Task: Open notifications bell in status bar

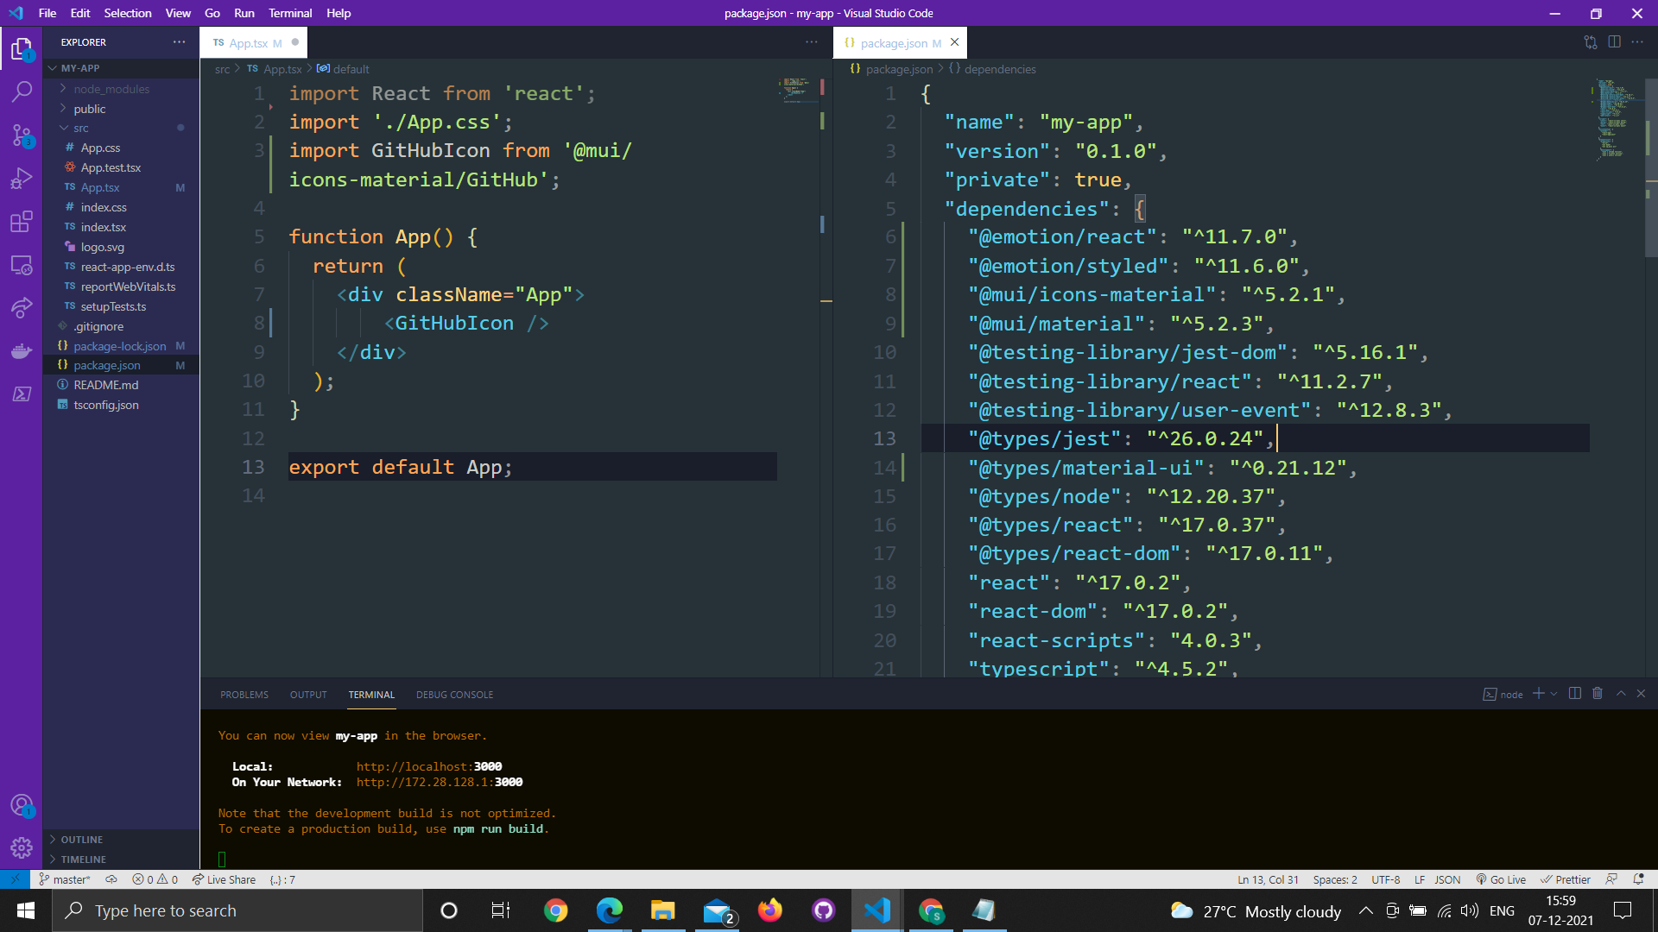Action: pos(1638,879)
